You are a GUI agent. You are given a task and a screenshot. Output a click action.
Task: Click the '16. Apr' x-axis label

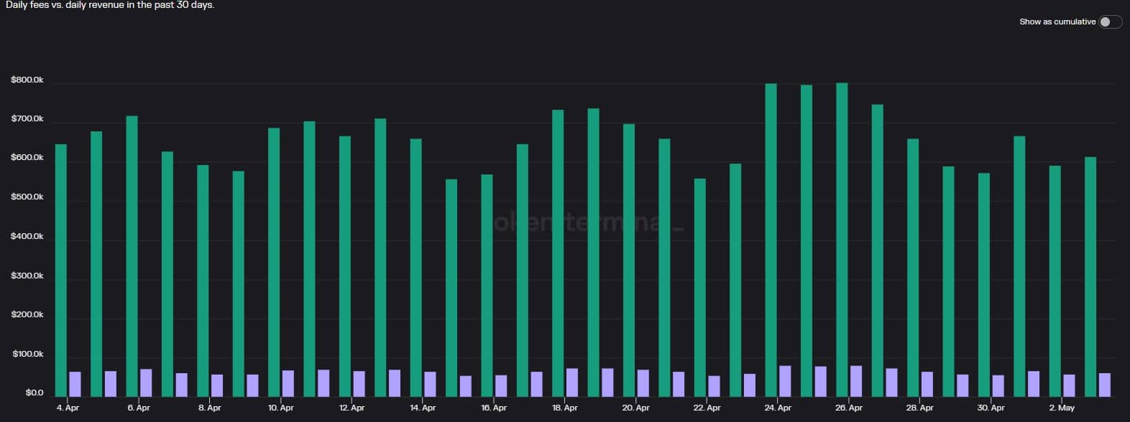(x=494, y=408)
